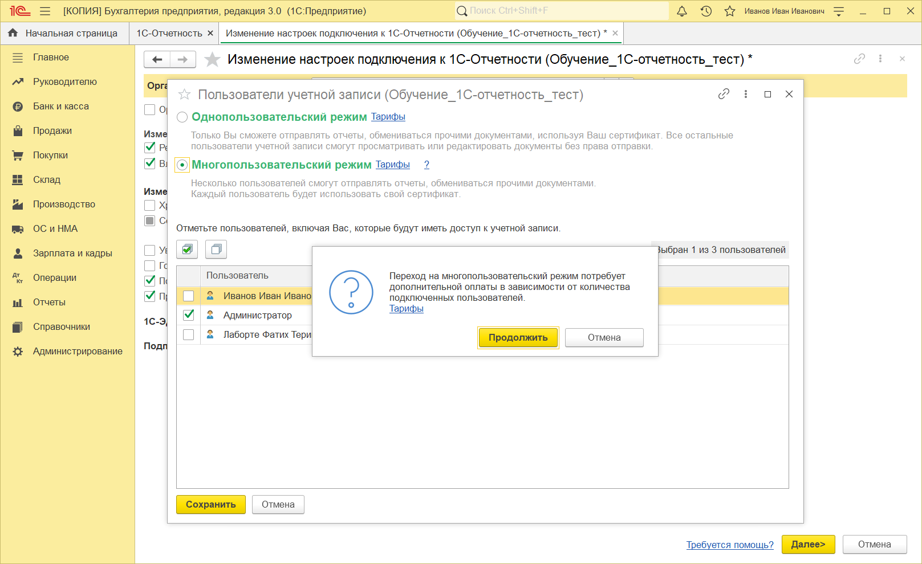Click the question mark help link
The image size is (922, 564).
click(427, 164)
